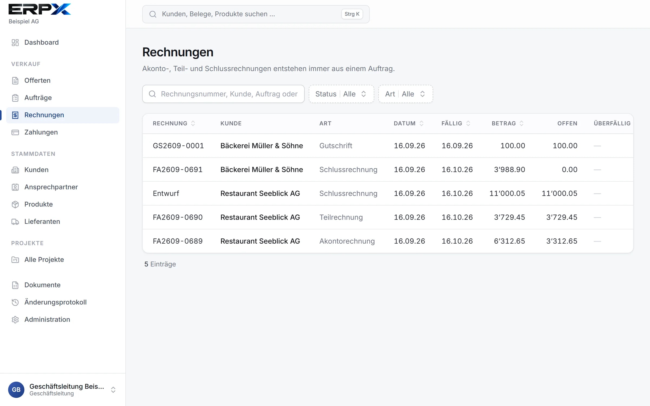Open invoice FA2609-0689

click(x=388, y=241)
